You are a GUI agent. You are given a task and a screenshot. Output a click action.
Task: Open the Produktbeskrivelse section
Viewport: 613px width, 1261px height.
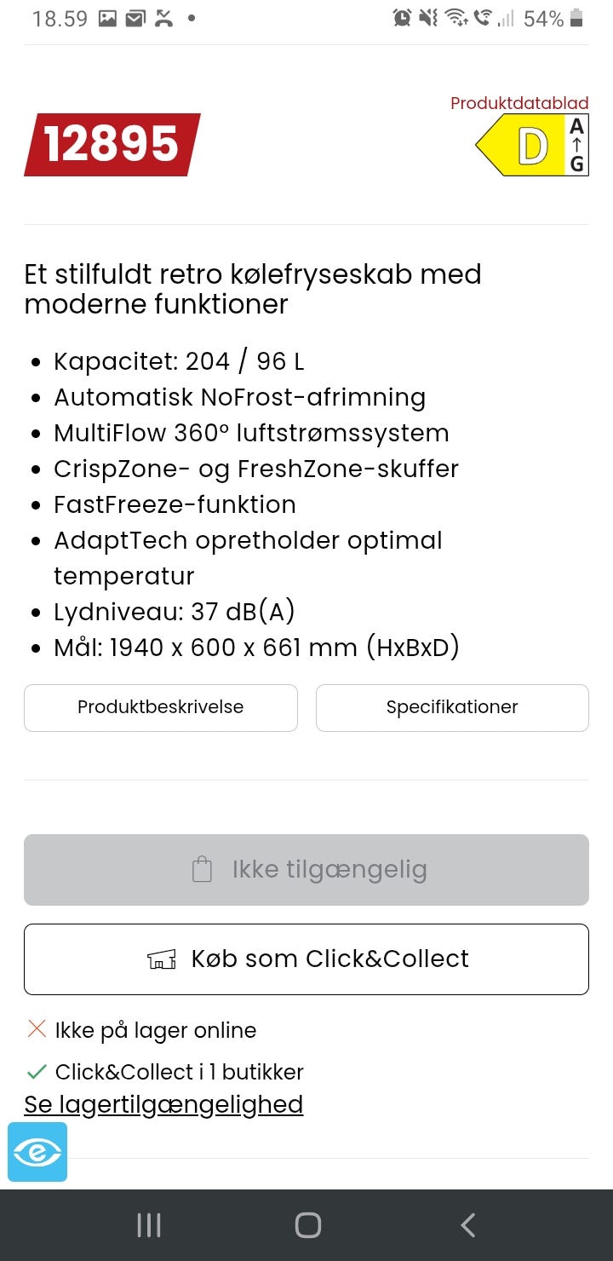point(161,707)
